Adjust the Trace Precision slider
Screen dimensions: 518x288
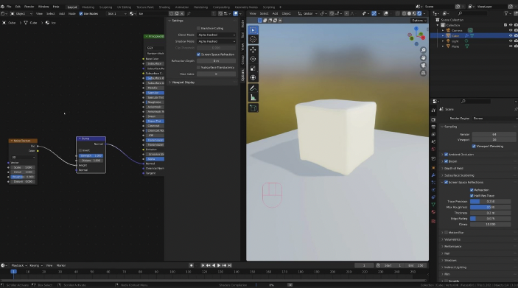490,202
